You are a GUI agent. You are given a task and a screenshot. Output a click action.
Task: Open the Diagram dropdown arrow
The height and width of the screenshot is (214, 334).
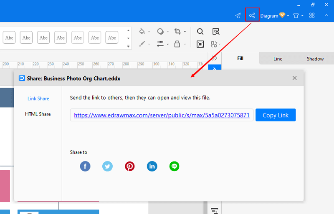288,16
